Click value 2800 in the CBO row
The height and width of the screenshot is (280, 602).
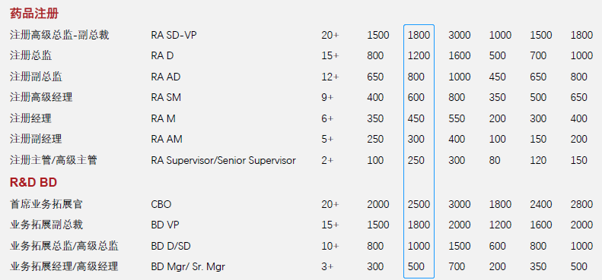coord(581,205)
